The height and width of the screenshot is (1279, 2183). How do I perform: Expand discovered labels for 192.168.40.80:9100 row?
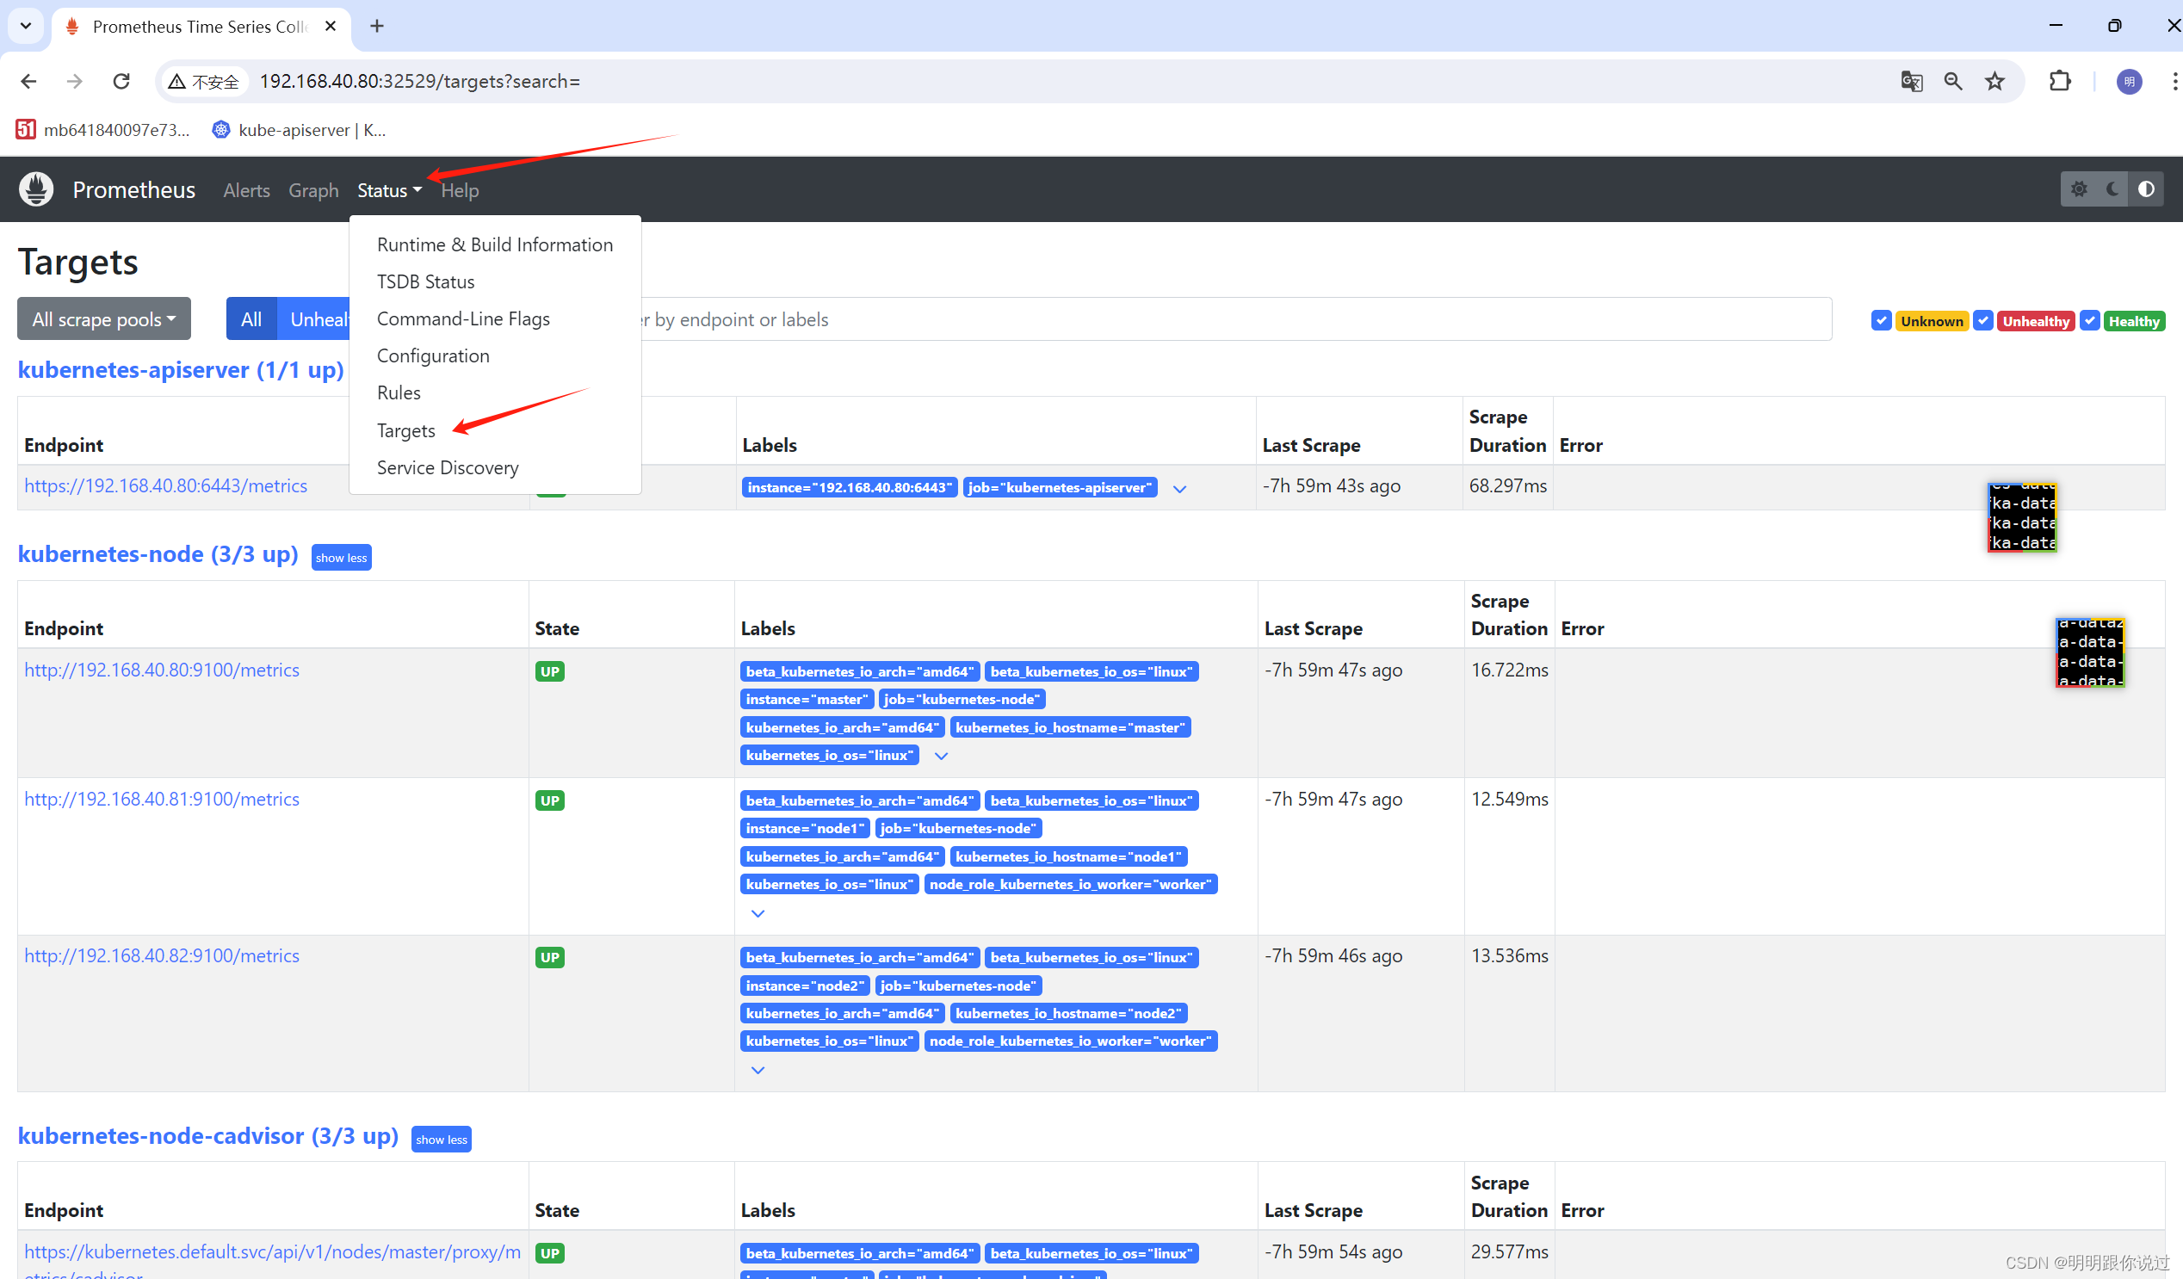[x=941, y=756]
